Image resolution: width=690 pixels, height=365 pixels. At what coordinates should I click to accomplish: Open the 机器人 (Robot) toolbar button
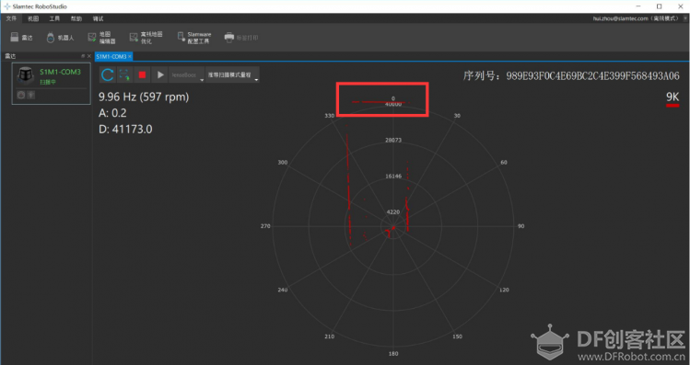click(x=60, y=38)
